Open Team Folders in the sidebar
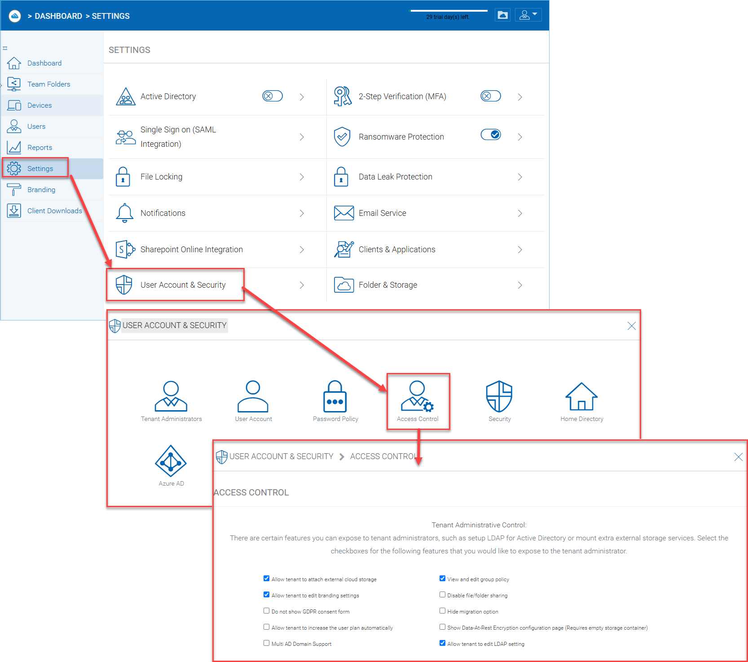Viewport: 748px width, 662px height. coord(52,84)
